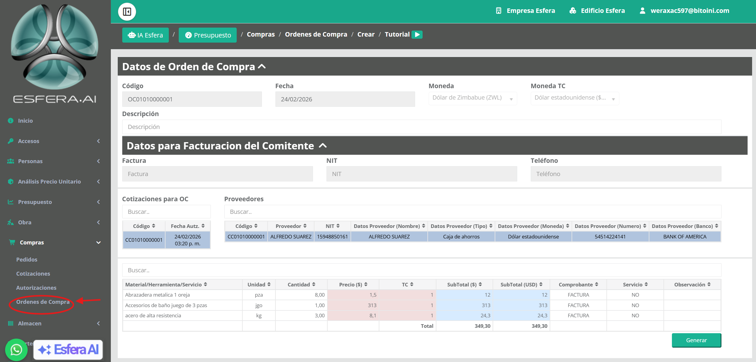
Task: Select proveedor row ALFREDO SUAREZ
Action: [x=473, y=237]
